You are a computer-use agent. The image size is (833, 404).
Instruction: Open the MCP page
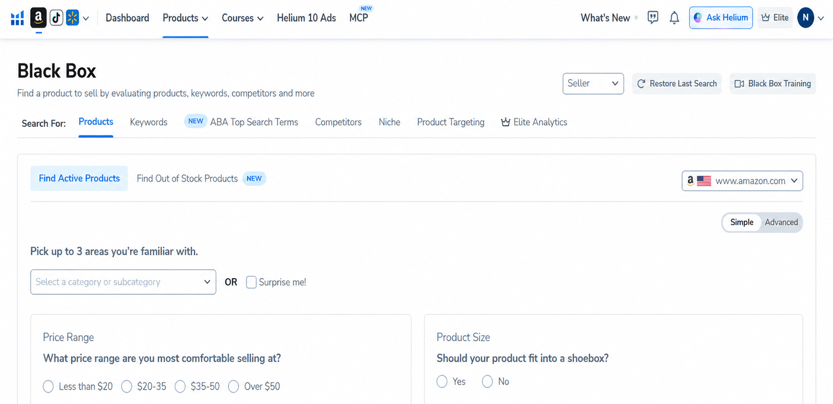[x=359, y=18]
